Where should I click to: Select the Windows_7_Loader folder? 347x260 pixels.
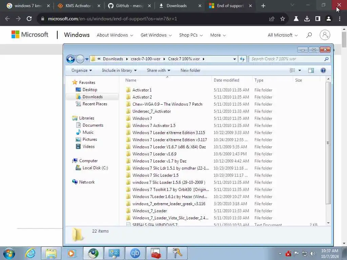[149, 211]
